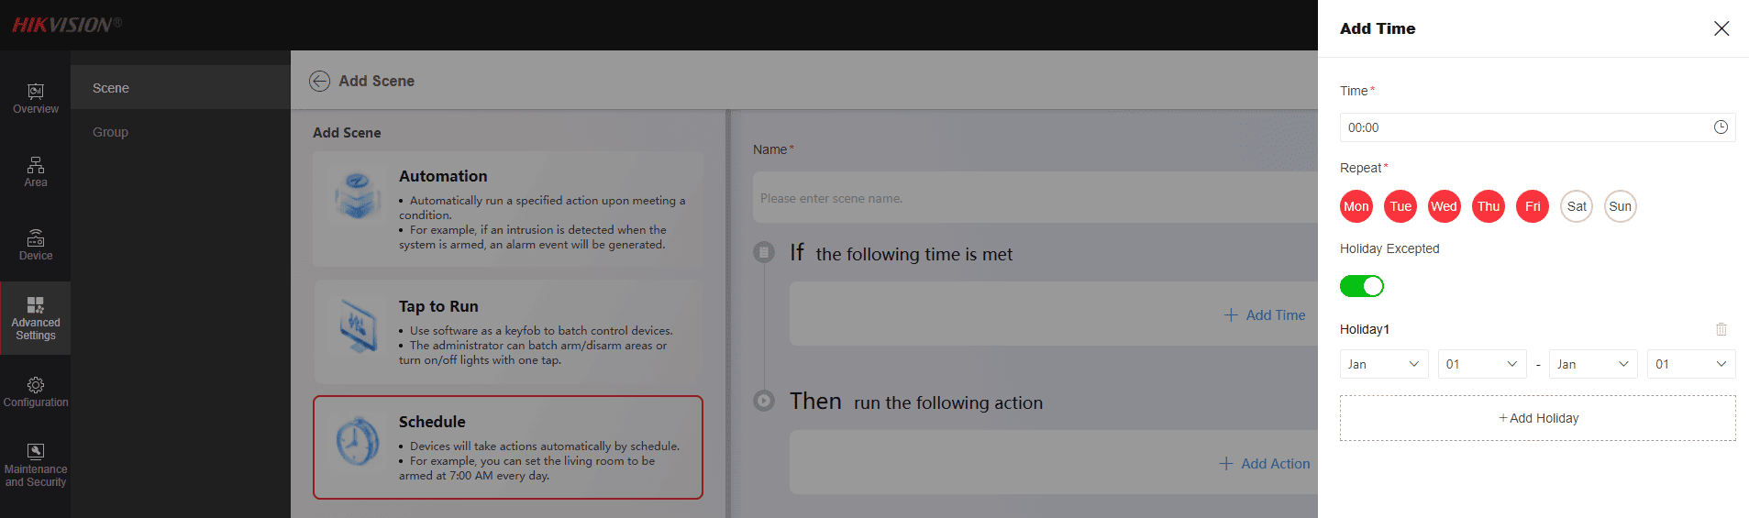Click the clock icon in Time field
The width and height of the screenshot is (1749, 518).
pos(1721,127)
